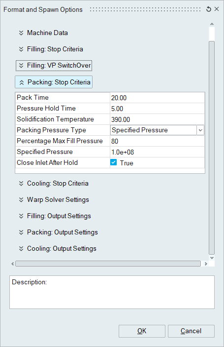Viewport: 224px width, 347px height.
Task: Click the Specified Pressure value field
Action: click(157, 152)
